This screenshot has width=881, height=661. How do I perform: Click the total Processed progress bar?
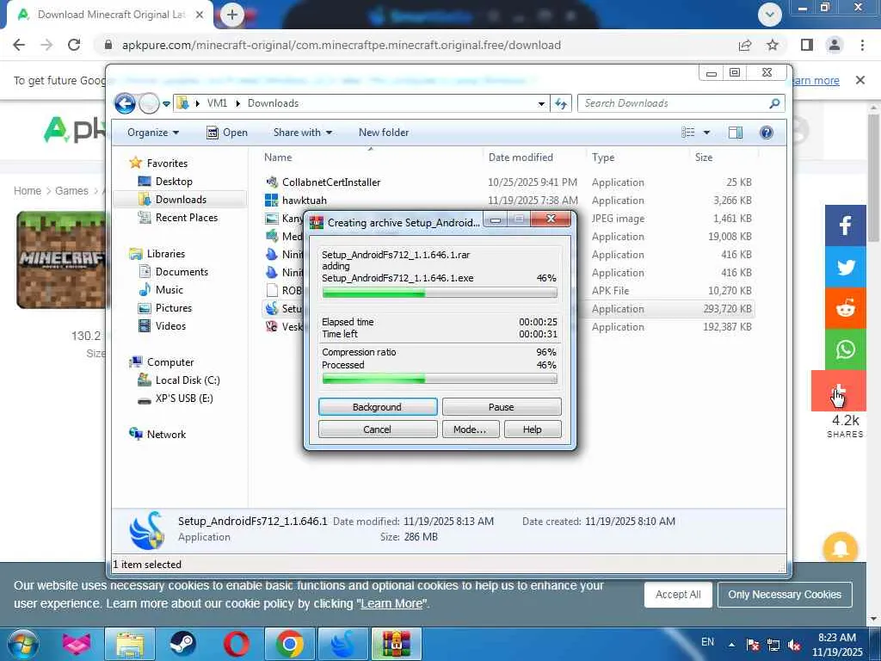click(x=440, y=380)
